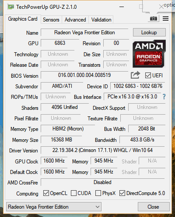The image size is (175, 217).
Task: Click the GPU-Z title bar app icon
Action: [x=11, y=7]
